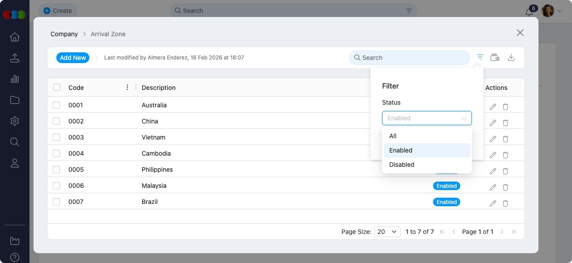
Task: Click the Code column three-dot menu
Action: 127,88
